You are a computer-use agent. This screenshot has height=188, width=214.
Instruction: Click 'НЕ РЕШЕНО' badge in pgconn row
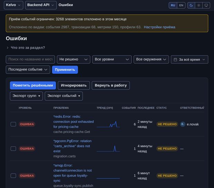coord(167,148)
